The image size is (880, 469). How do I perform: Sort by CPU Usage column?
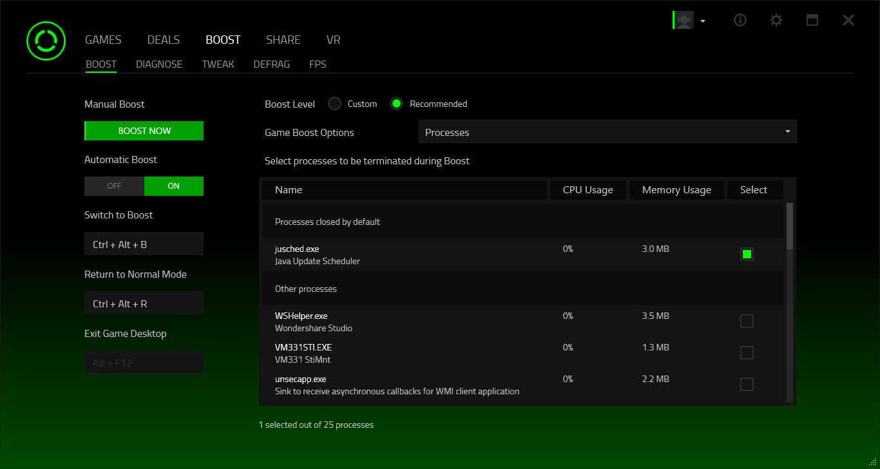(588, 190)
